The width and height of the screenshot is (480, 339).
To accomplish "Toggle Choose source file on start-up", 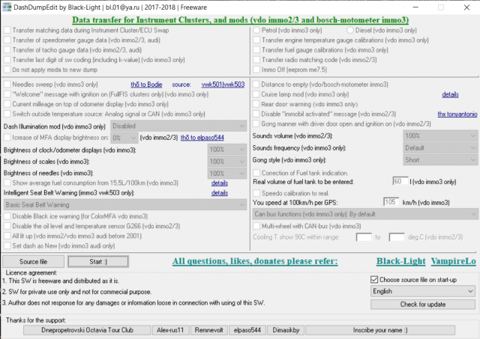I will (375, 279).
